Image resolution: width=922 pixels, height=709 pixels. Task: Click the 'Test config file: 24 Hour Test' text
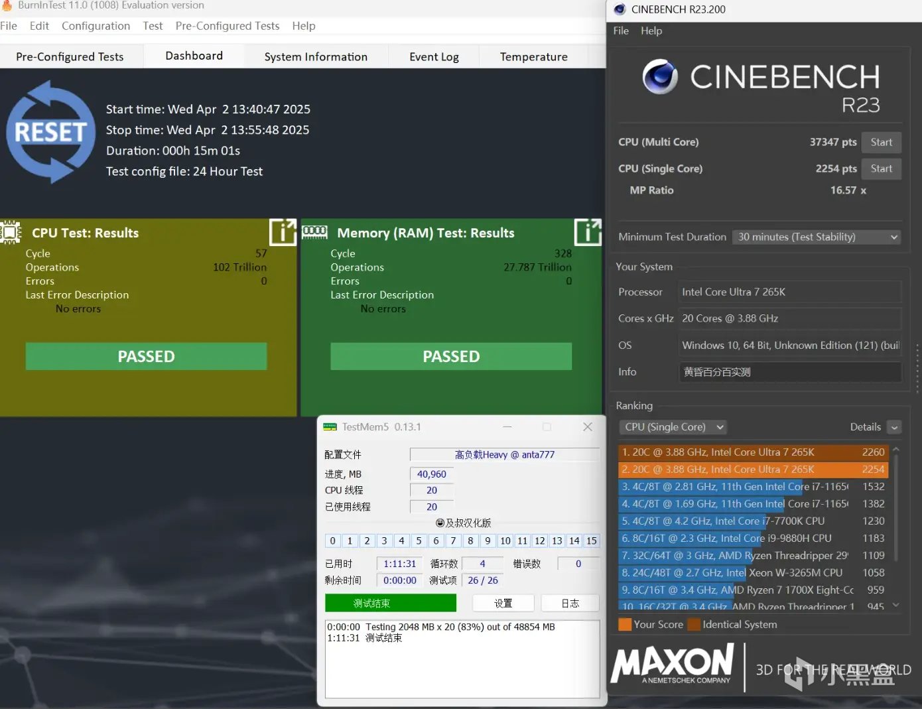(184, 172)
